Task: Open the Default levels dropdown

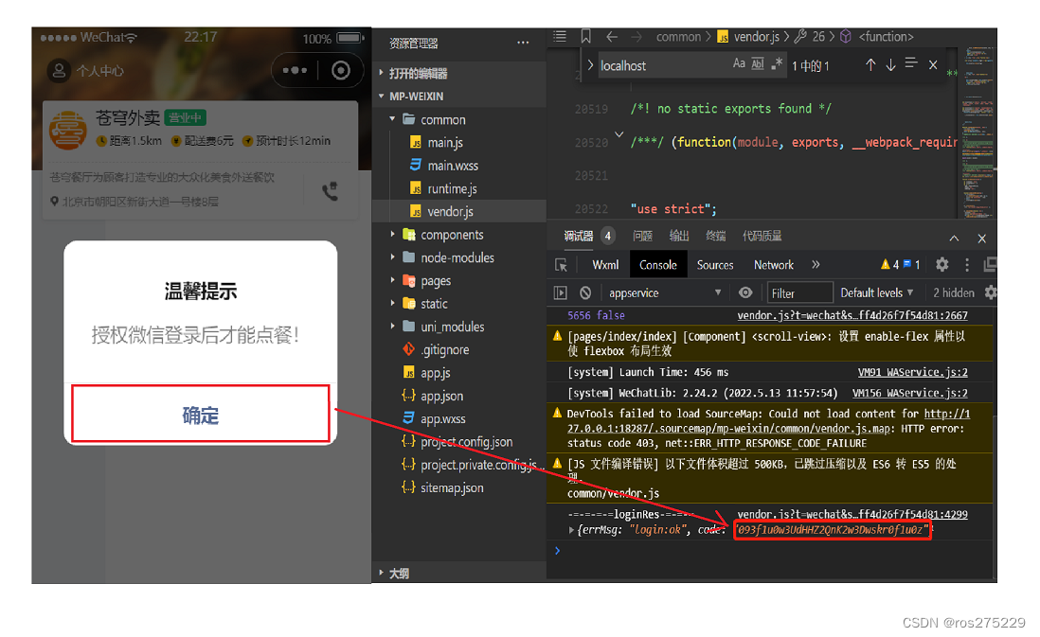Action: pos(876,292)
